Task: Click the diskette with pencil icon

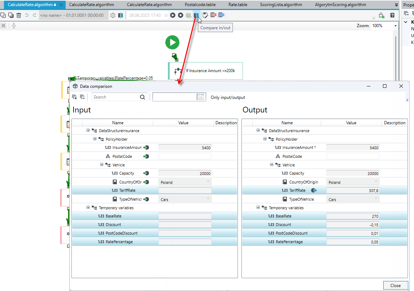Action: click(x=205, y=15)
